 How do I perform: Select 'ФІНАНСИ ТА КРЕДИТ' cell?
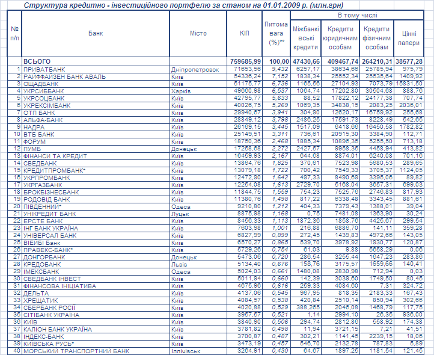point(96,156)
